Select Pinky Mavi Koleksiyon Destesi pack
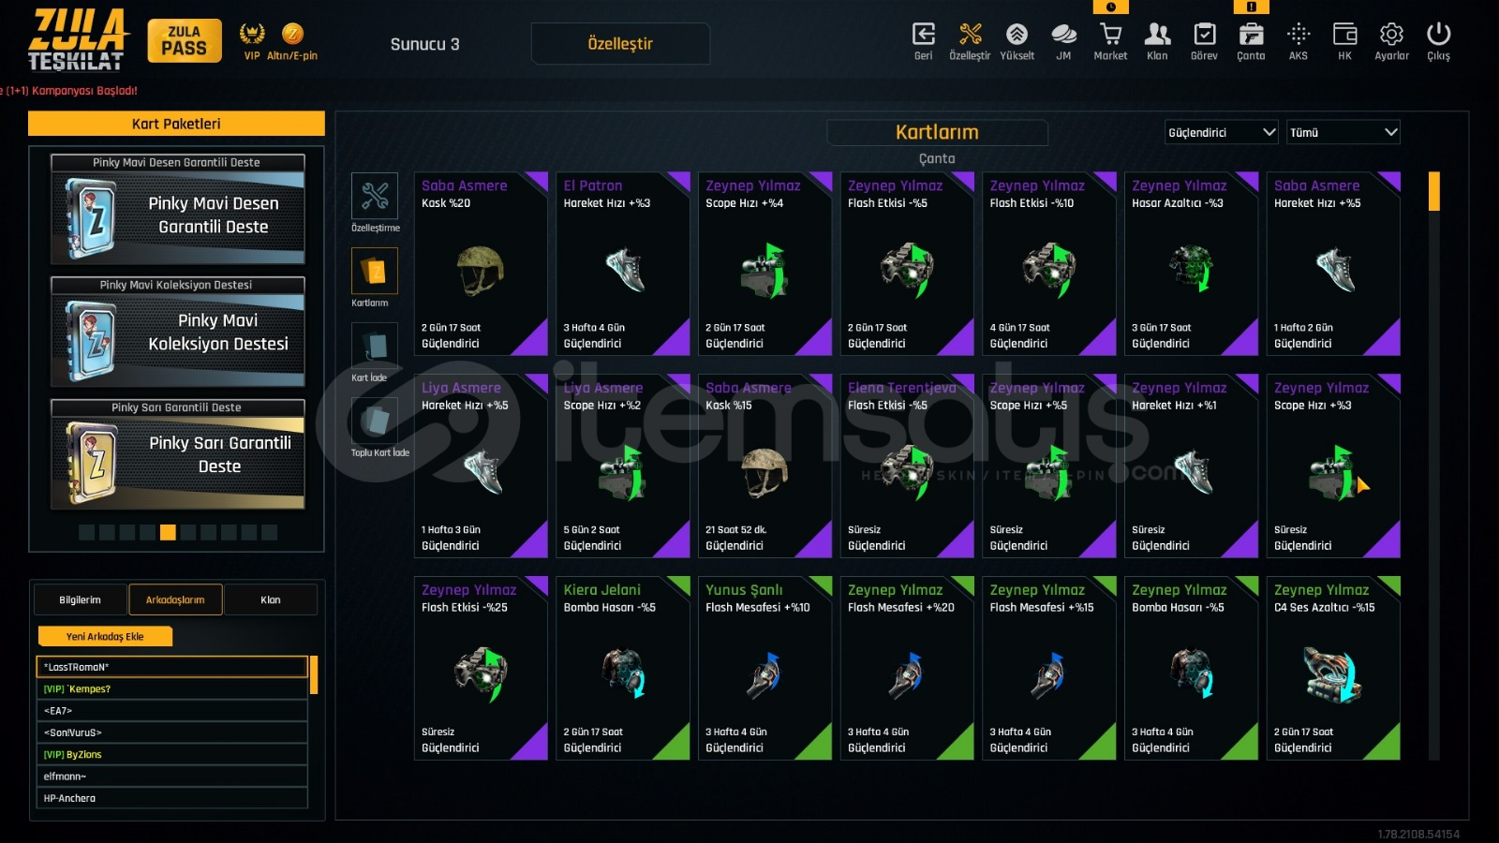Screen dimensions: 1499x843 click(177, 332)
